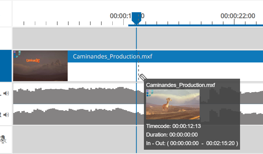263x154 pixels.
Task: Toggle the muted microphone track icon
Action: coord(3,140)
